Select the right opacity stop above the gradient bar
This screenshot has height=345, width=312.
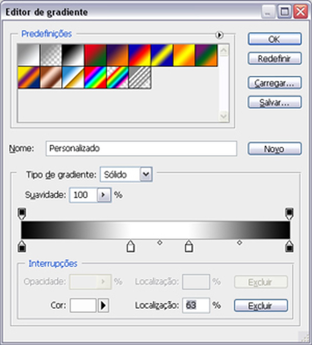(290, 212)
